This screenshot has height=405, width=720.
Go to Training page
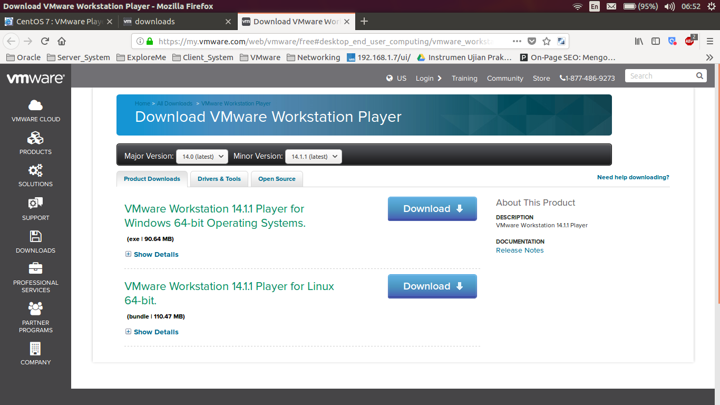[464, 78]
